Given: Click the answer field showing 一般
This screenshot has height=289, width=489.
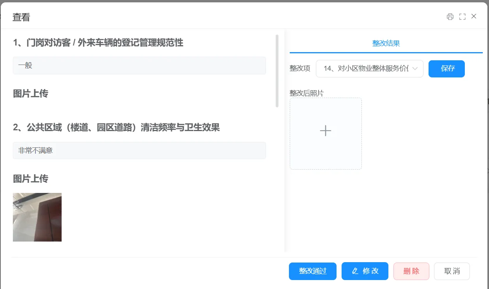Looking at the screenshot, I should pos(139,65).
